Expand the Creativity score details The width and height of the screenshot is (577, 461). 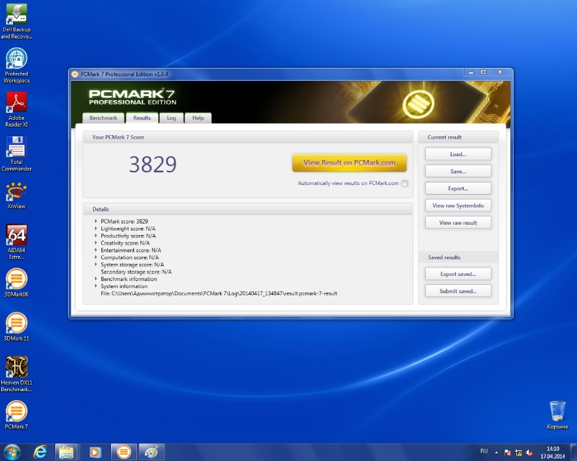(96, 243)
